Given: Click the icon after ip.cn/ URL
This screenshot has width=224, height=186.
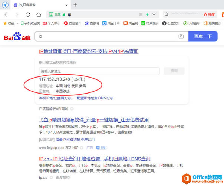Looking at the screenshot, I should [x=51, y=177].
